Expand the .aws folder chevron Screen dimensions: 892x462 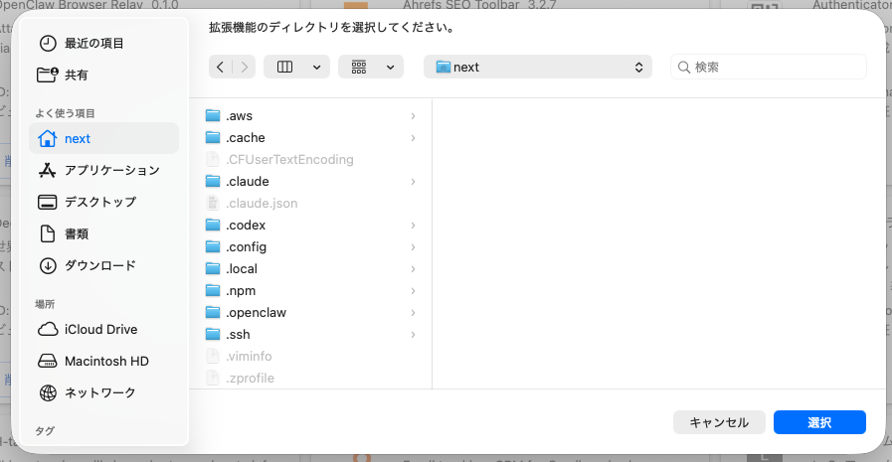pos(412,116)
